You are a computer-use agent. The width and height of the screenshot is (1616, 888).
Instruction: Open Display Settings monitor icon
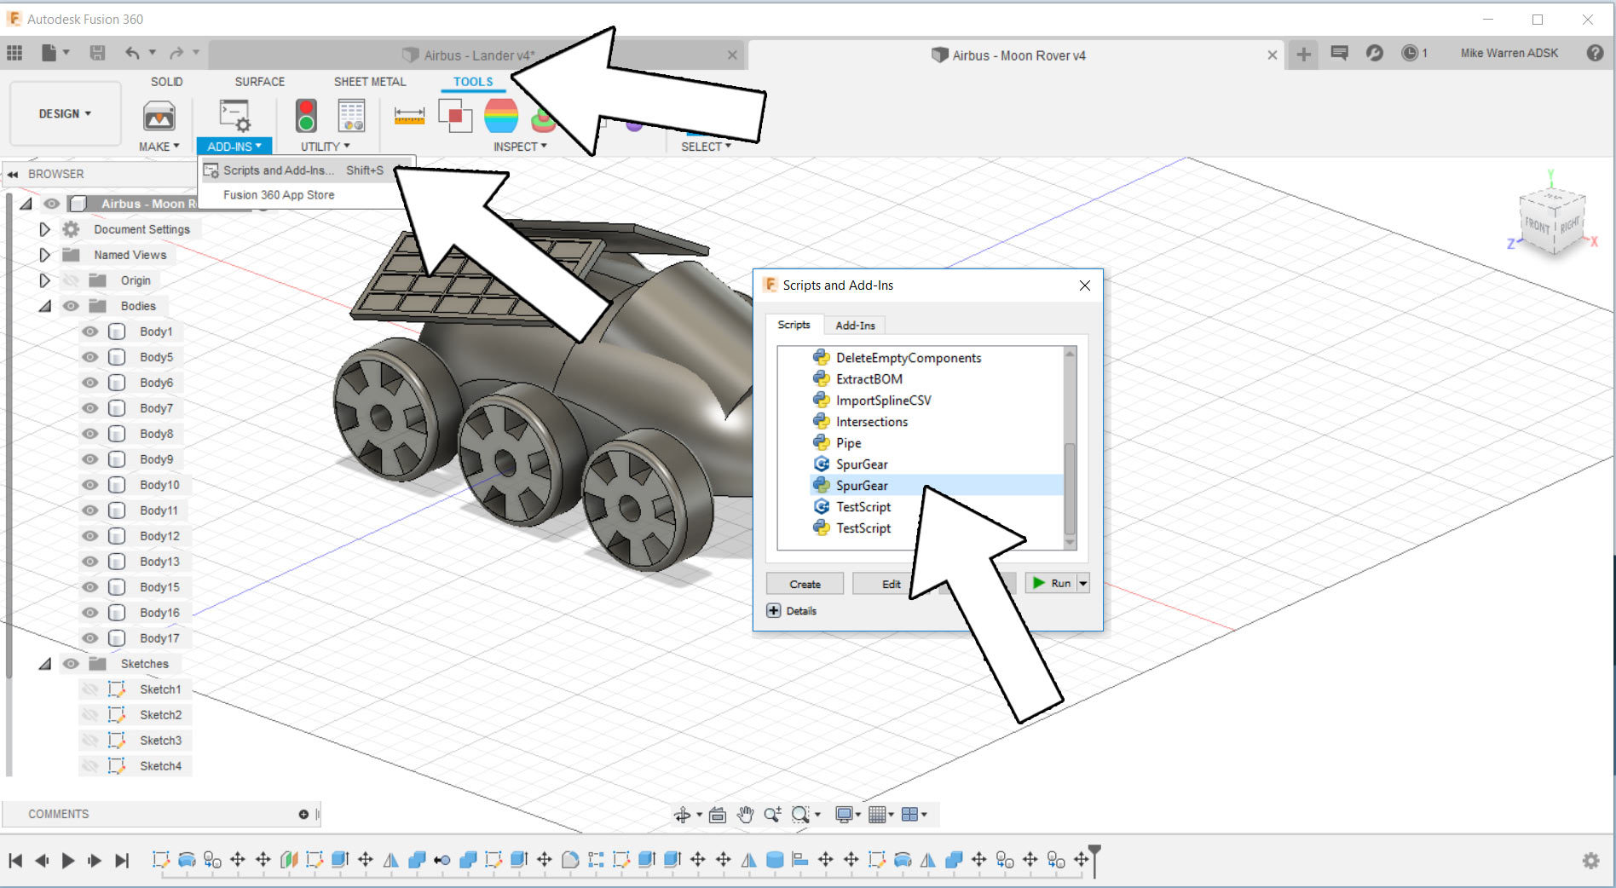pos(844,815)
